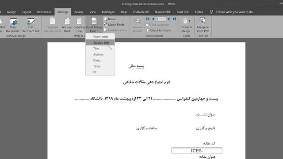
Task: Click Tell me what you want to do
Action: tap(234, 12)
